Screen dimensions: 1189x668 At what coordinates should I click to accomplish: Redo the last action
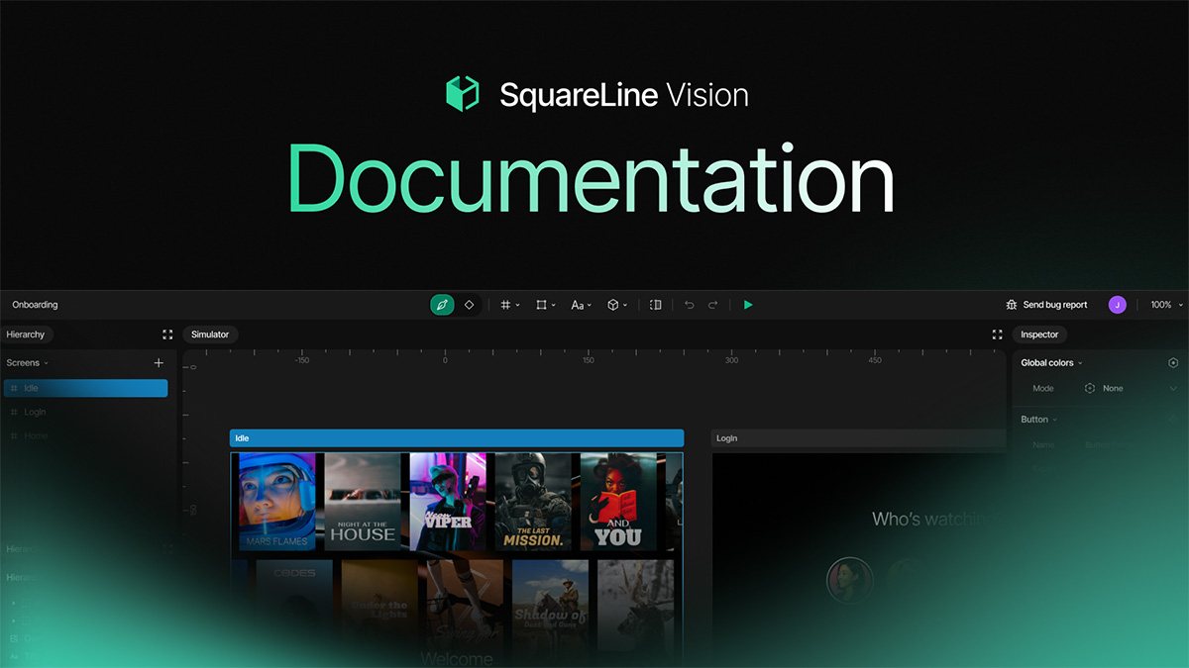[x=712, y=305]
